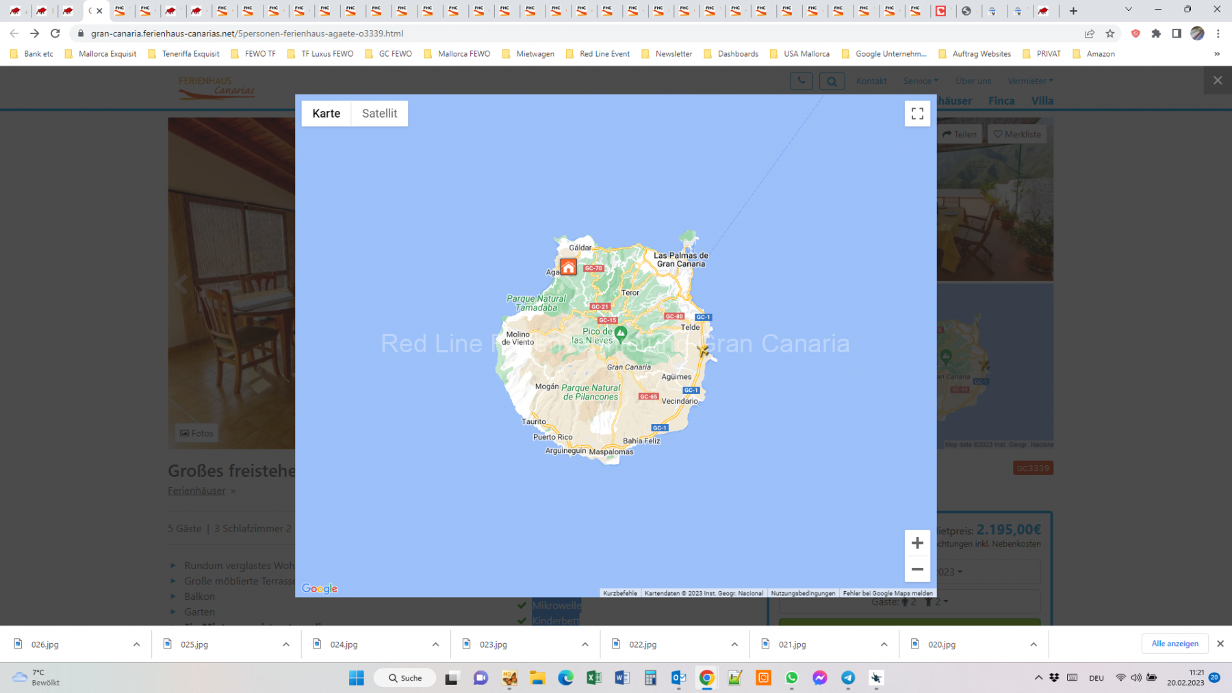
Task: Open the Nutzungsbedingungen link on the map
Action: tap(803, 593)
